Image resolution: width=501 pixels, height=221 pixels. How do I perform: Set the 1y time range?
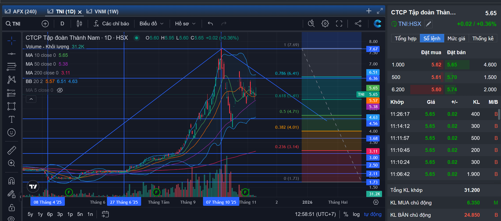[40, 214]
